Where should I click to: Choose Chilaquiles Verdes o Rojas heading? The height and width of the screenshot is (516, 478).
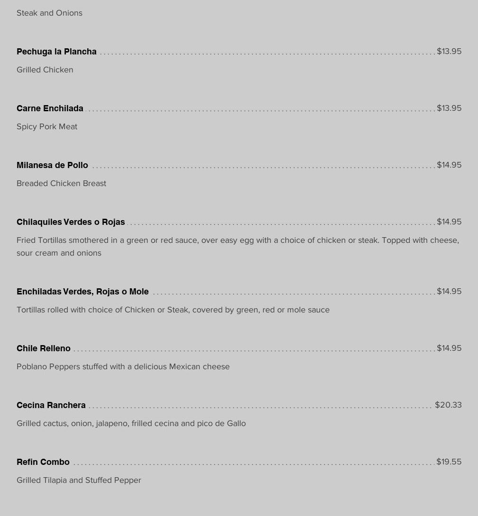click(x=71, y=222)
